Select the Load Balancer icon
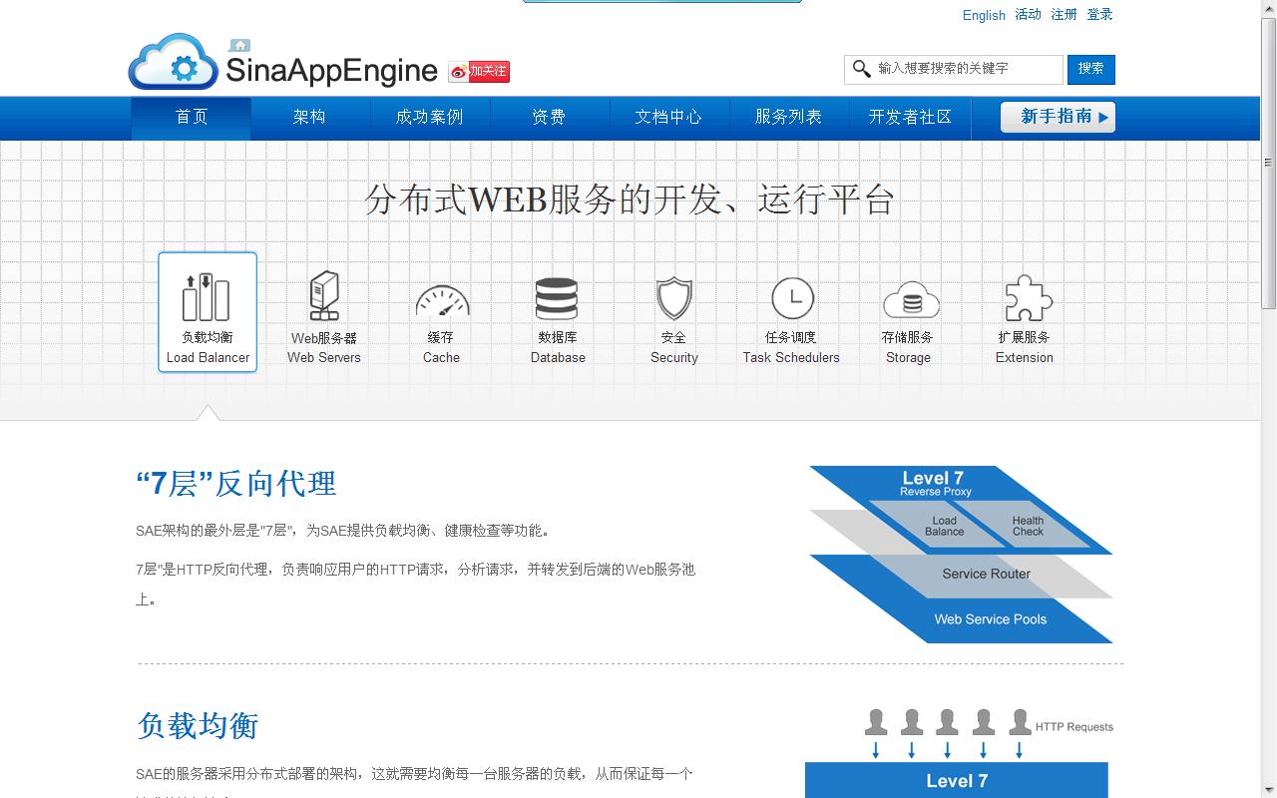Screen dimensions: 1277x798 pyautogui.click(x=207, y=297)
